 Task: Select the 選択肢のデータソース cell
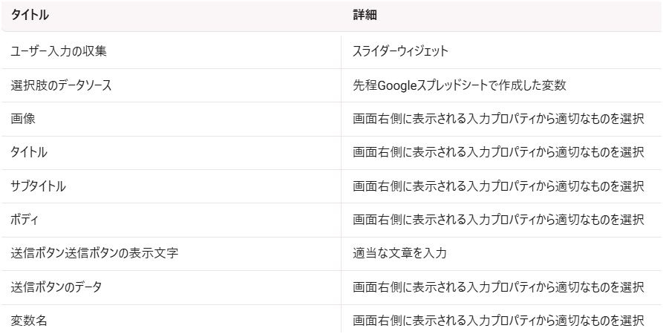click(x=61, y=85)
